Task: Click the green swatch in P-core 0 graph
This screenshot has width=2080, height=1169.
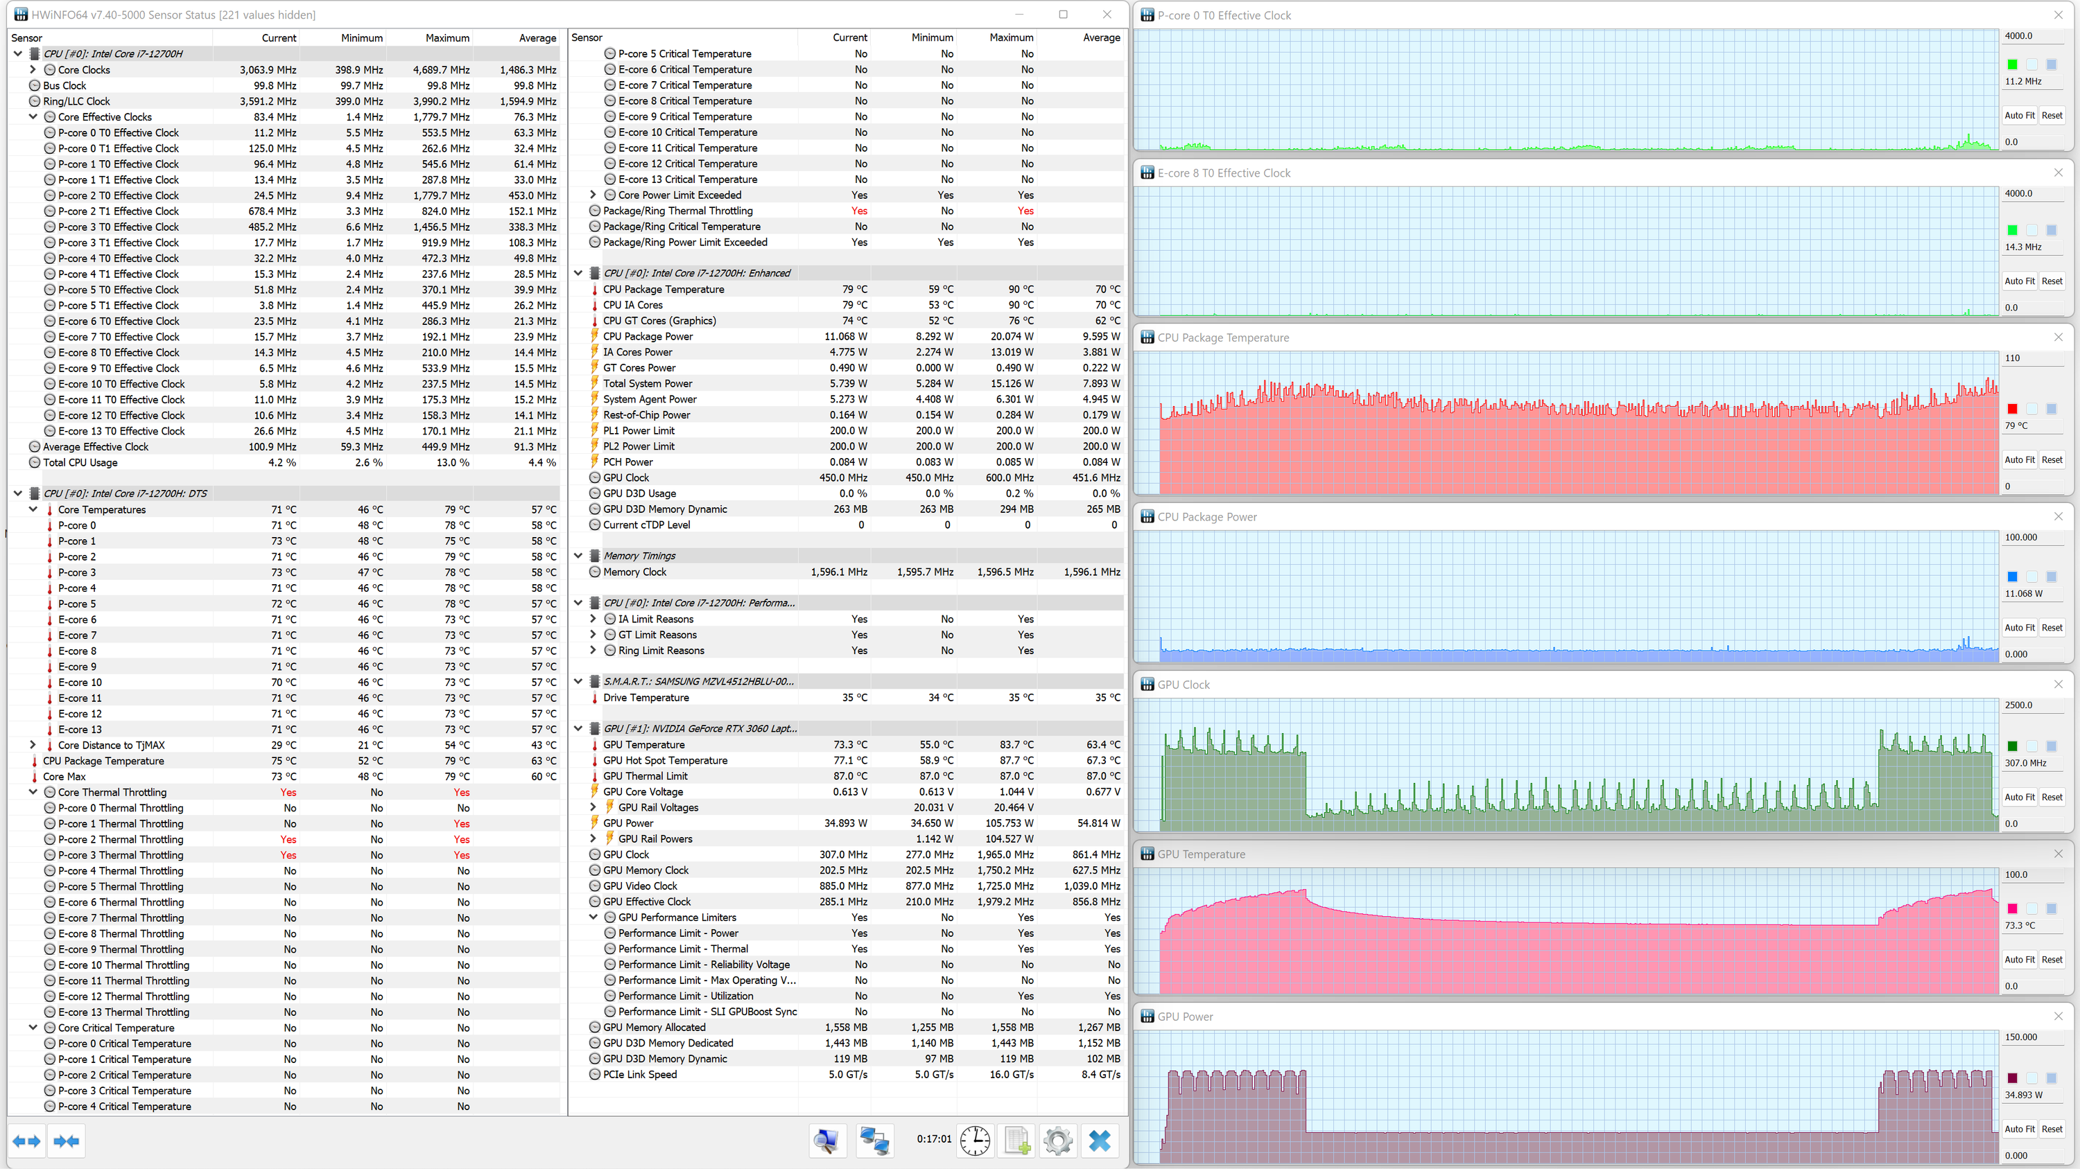Action: tap(2012, 64)
